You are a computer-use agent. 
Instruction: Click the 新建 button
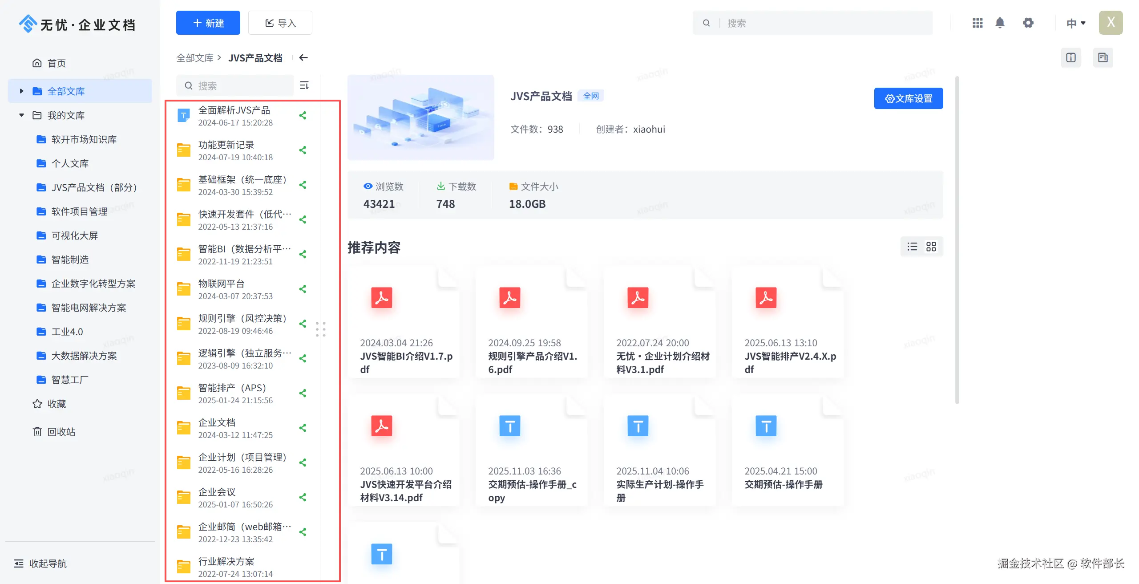(x=208, y=23)
